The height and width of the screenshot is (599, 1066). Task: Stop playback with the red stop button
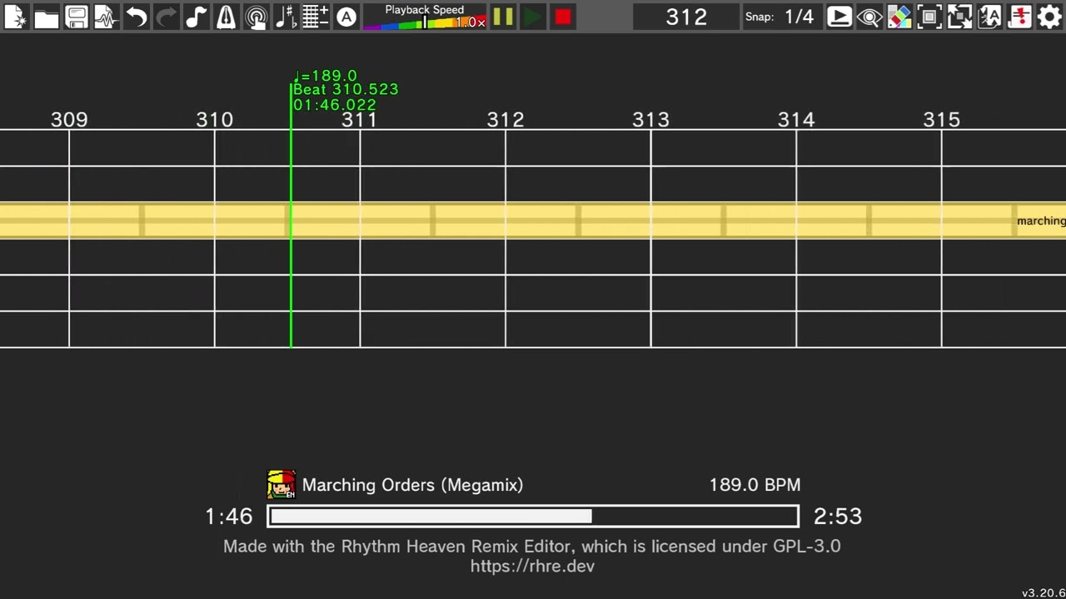pyautogui.click(x=562, y=17)
